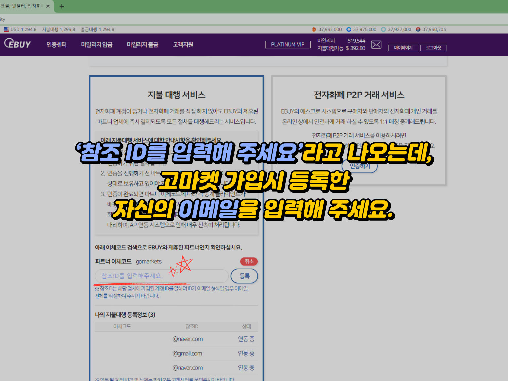Image resolution: width=508 pixels, height=381 pixels.
Task: Select the 전자화폐 P2P 거래 서비스 heading
Action: pos(359,95)
